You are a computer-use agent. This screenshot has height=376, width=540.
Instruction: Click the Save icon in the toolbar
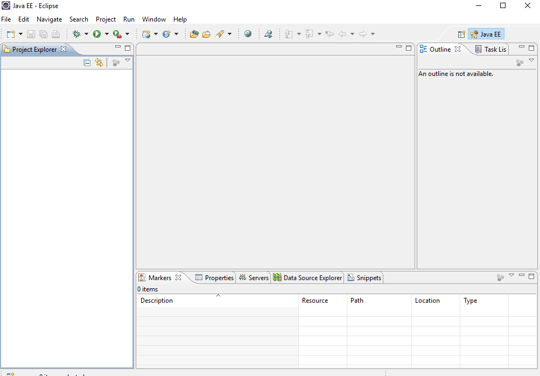(31, 34)
